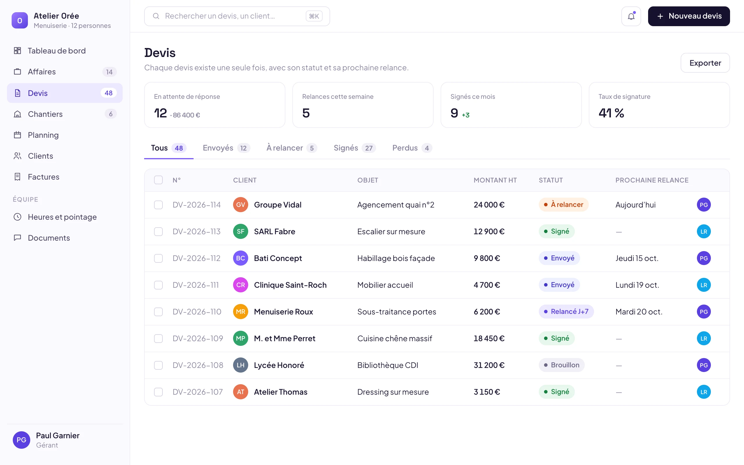Click the Documents chat icon

click(x=17, y=238)
